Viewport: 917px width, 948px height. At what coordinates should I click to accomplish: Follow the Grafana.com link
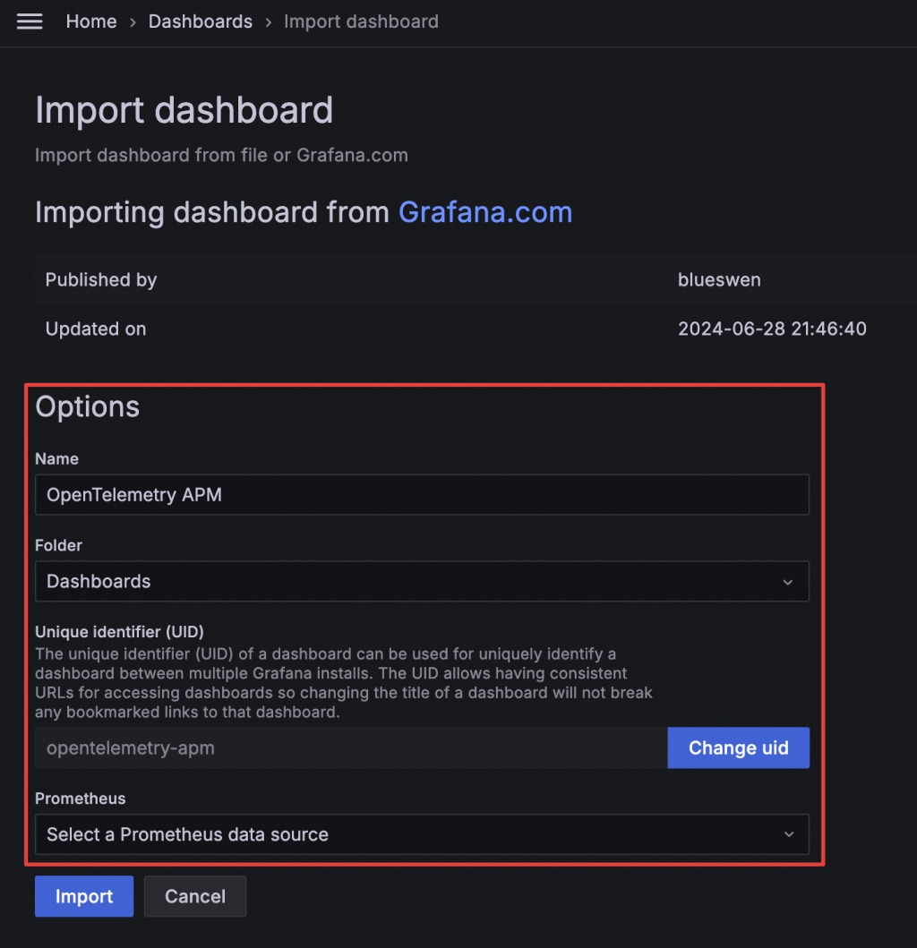485,212
